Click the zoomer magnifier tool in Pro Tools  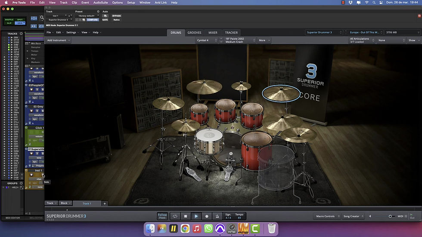click(x=42, y=18)
